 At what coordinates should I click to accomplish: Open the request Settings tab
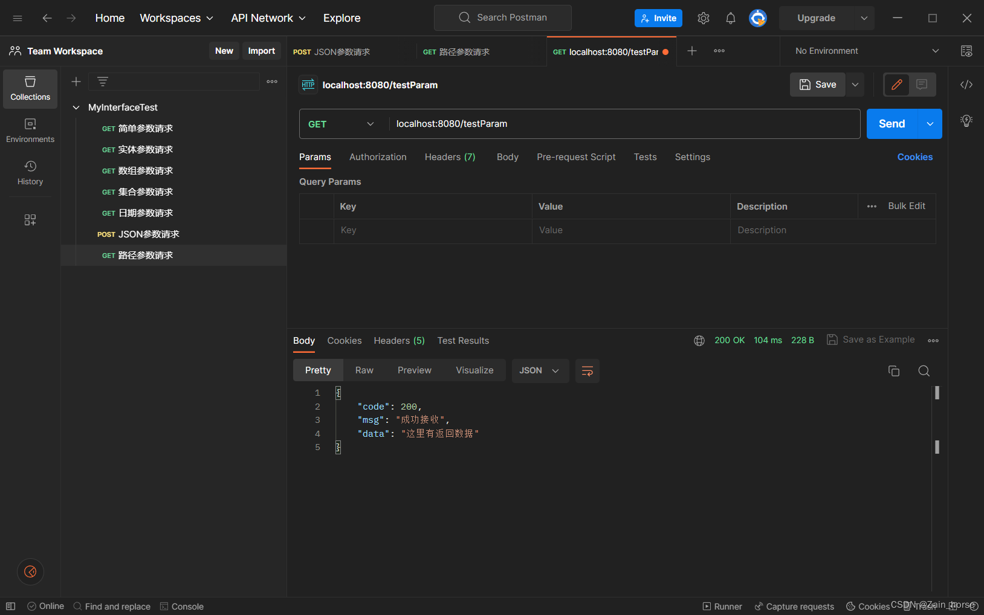(693, 157)
